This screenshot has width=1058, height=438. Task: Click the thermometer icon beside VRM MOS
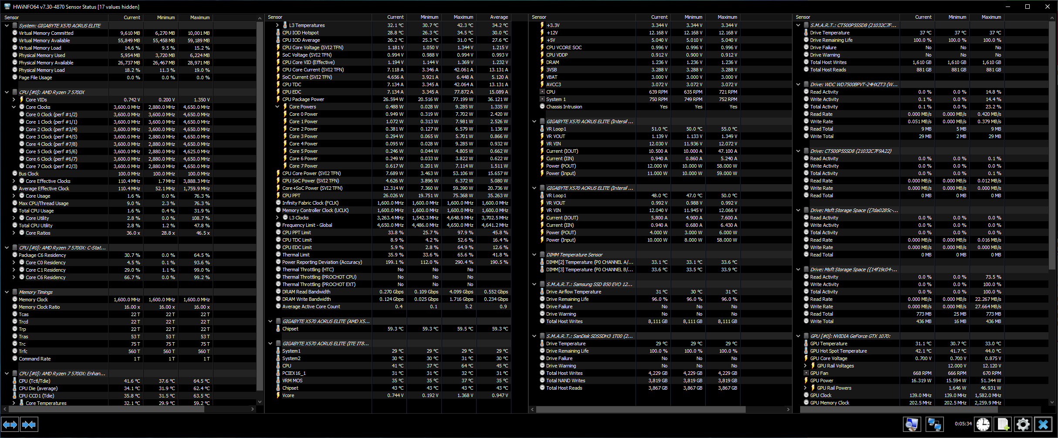click(278, 381)
